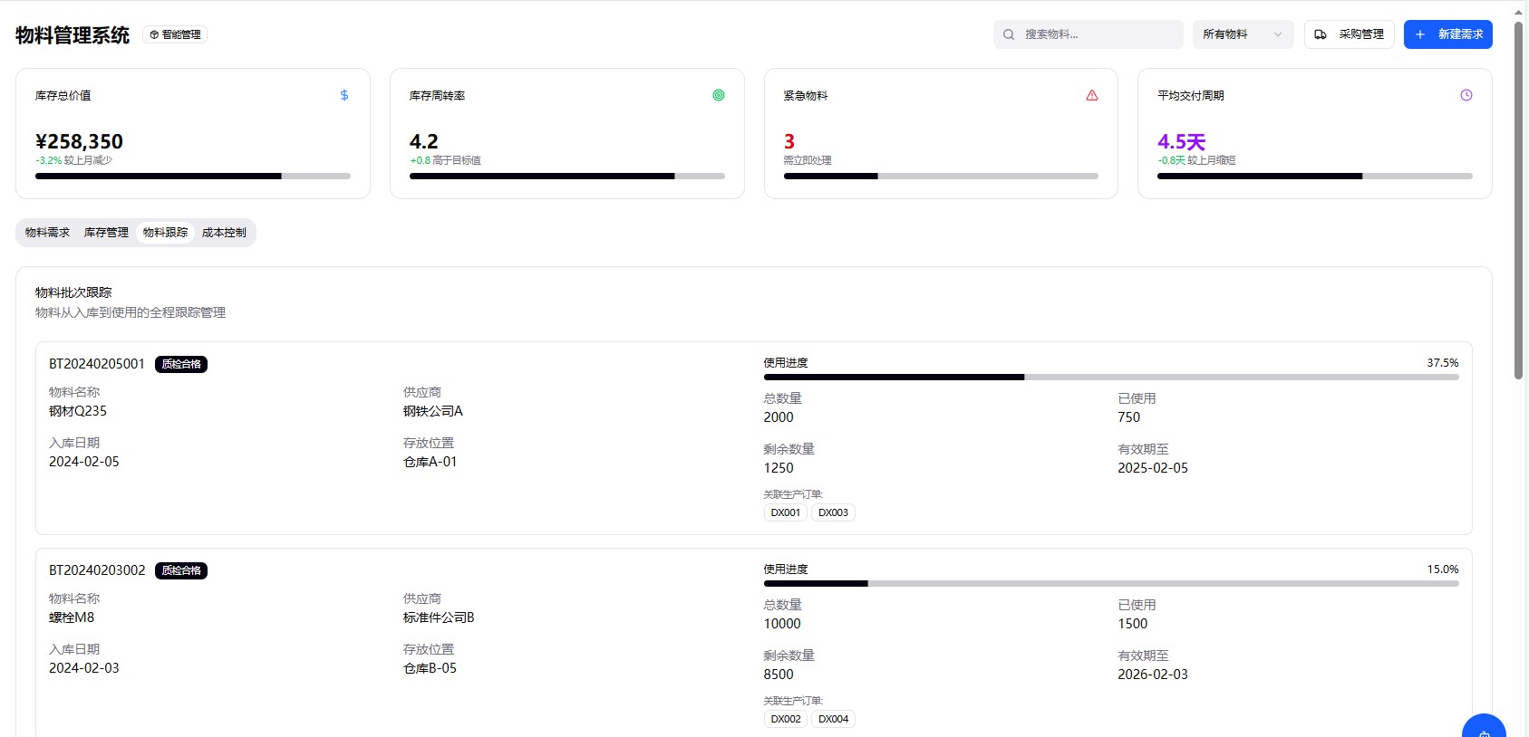This screenshot has height=737, width=1529.
Task: Click the magnifier icon in search box
Action: [x=1009, y=34]
